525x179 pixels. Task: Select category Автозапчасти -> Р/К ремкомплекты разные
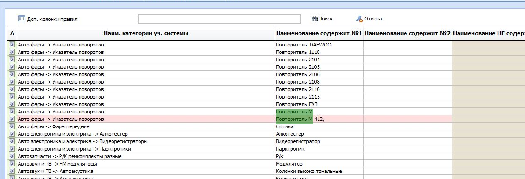pos(146,156)
